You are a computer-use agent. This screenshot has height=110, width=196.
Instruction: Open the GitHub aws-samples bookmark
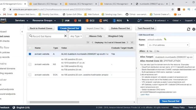click(x=137, y=14)
